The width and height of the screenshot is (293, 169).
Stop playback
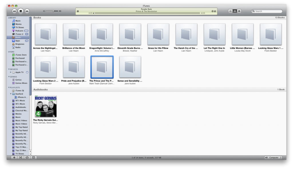click(x=21, y=11)
